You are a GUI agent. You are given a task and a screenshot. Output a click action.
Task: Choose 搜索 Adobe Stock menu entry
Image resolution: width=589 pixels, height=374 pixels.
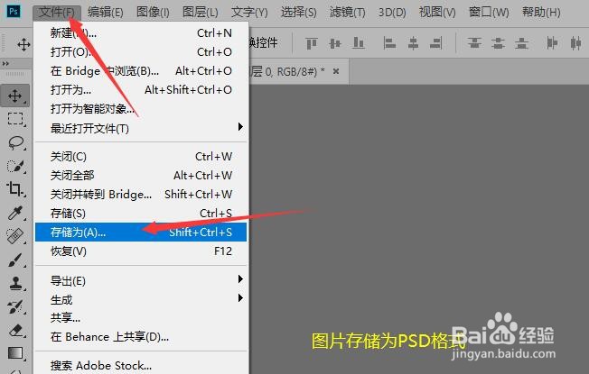(141, 365)
